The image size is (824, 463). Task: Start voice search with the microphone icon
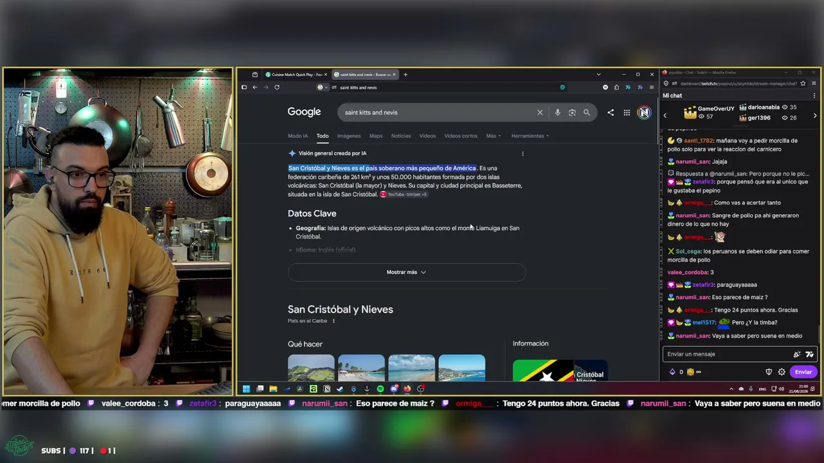557,113
